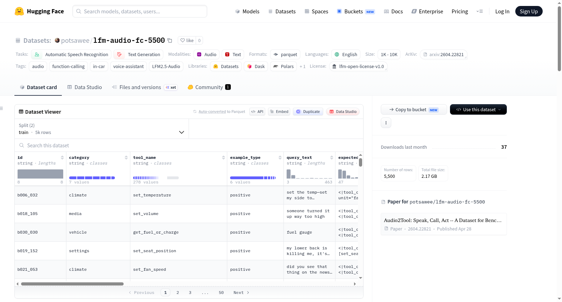Open the Docs menu item
Screen dimensions: 562x302
[x=393, y=11]
